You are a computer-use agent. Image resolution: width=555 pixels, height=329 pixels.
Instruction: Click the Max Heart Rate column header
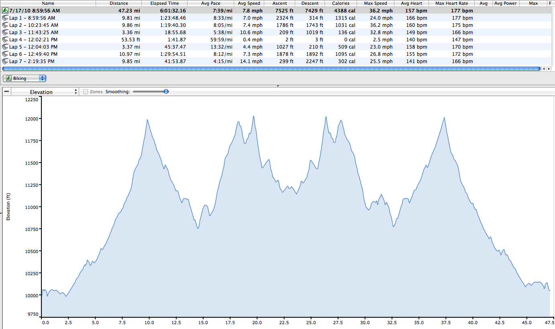click(452, 3)
